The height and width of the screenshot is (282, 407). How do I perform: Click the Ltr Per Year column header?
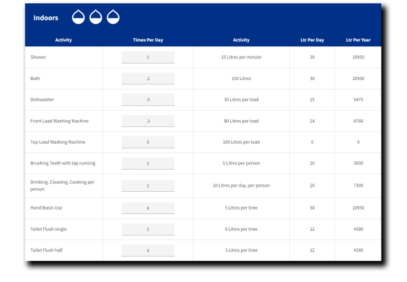(358, 40)
